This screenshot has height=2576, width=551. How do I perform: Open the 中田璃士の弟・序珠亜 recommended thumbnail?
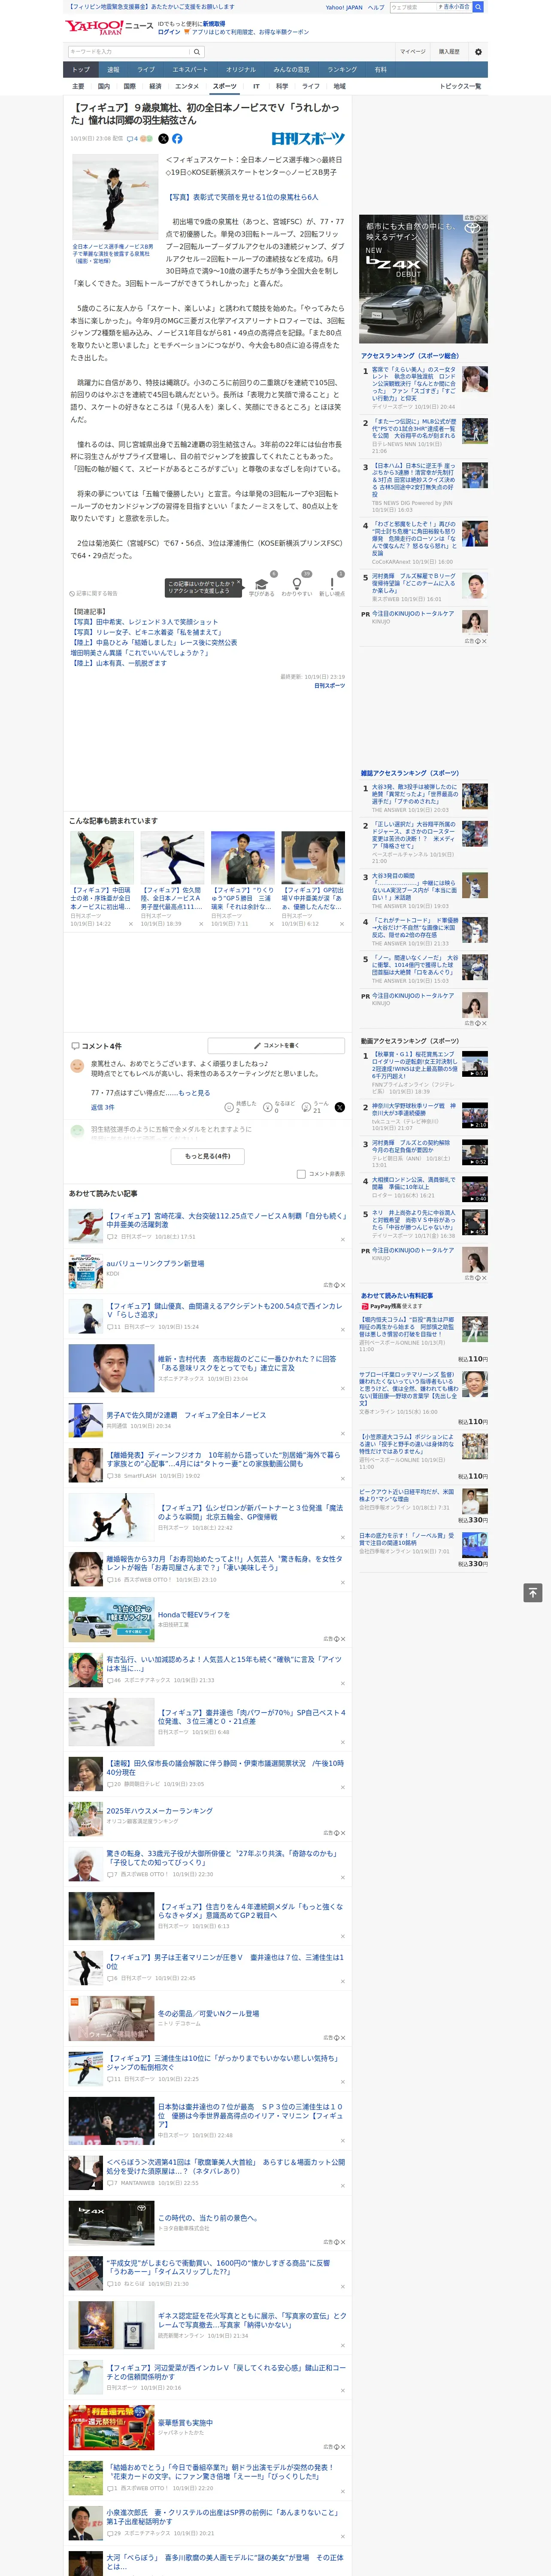coord(102,857)
